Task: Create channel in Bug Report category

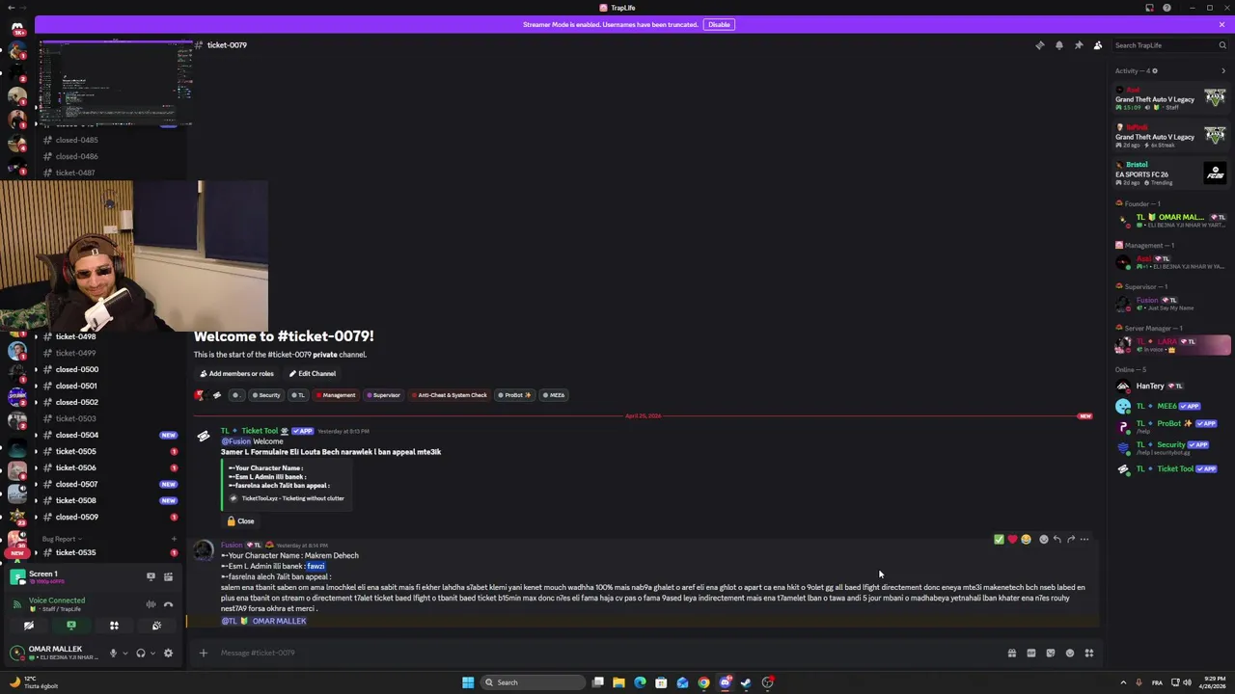Action: click(x=174, y=539)
